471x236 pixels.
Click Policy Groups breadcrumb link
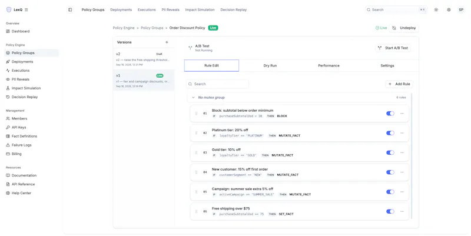(x=152, y=28)
